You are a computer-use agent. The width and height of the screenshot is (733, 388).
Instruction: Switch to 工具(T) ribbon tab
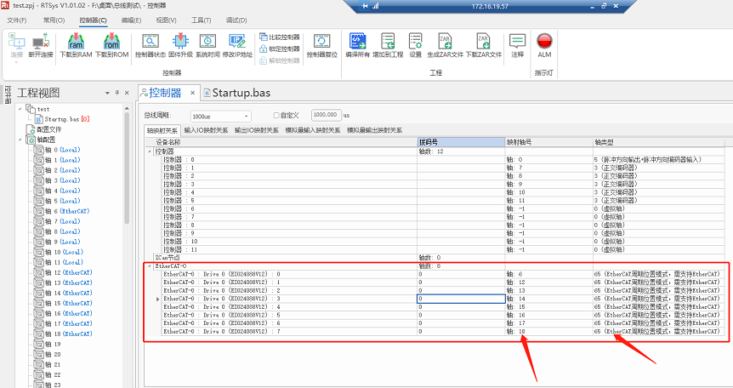coord(201,20)
